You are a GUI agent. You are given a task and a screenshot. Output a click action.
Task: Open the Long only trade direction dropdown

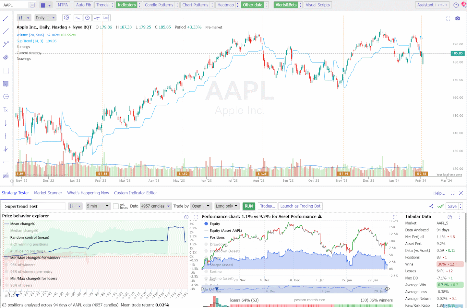tap(227, 206)
